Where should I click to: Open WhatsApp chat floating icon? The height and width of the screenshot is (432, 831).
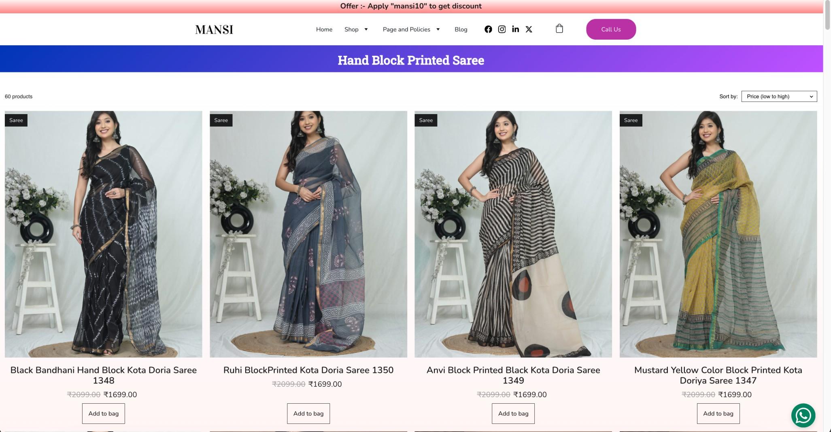(803, 415)
